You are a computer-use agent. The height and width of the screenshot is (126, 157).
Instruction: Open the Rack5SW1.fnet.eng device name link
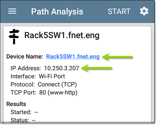click(73, 56)
